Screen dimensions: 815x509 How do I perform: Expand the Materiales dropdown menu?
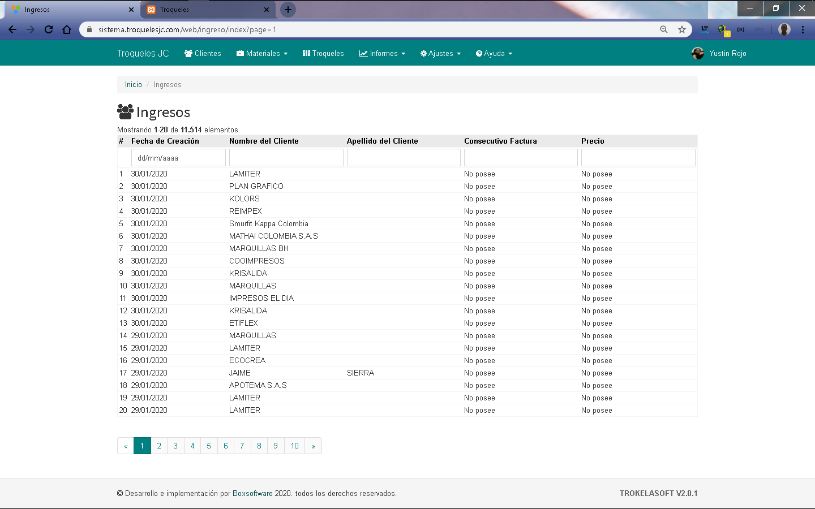tap(262, 53)
